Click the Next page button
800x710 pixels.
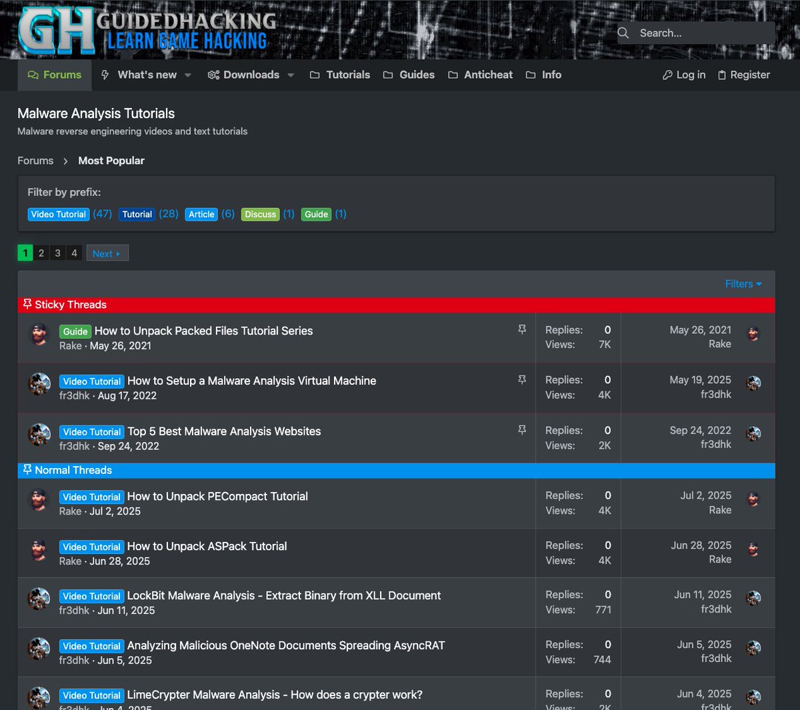pyautogui.click(x=107, y=253)
